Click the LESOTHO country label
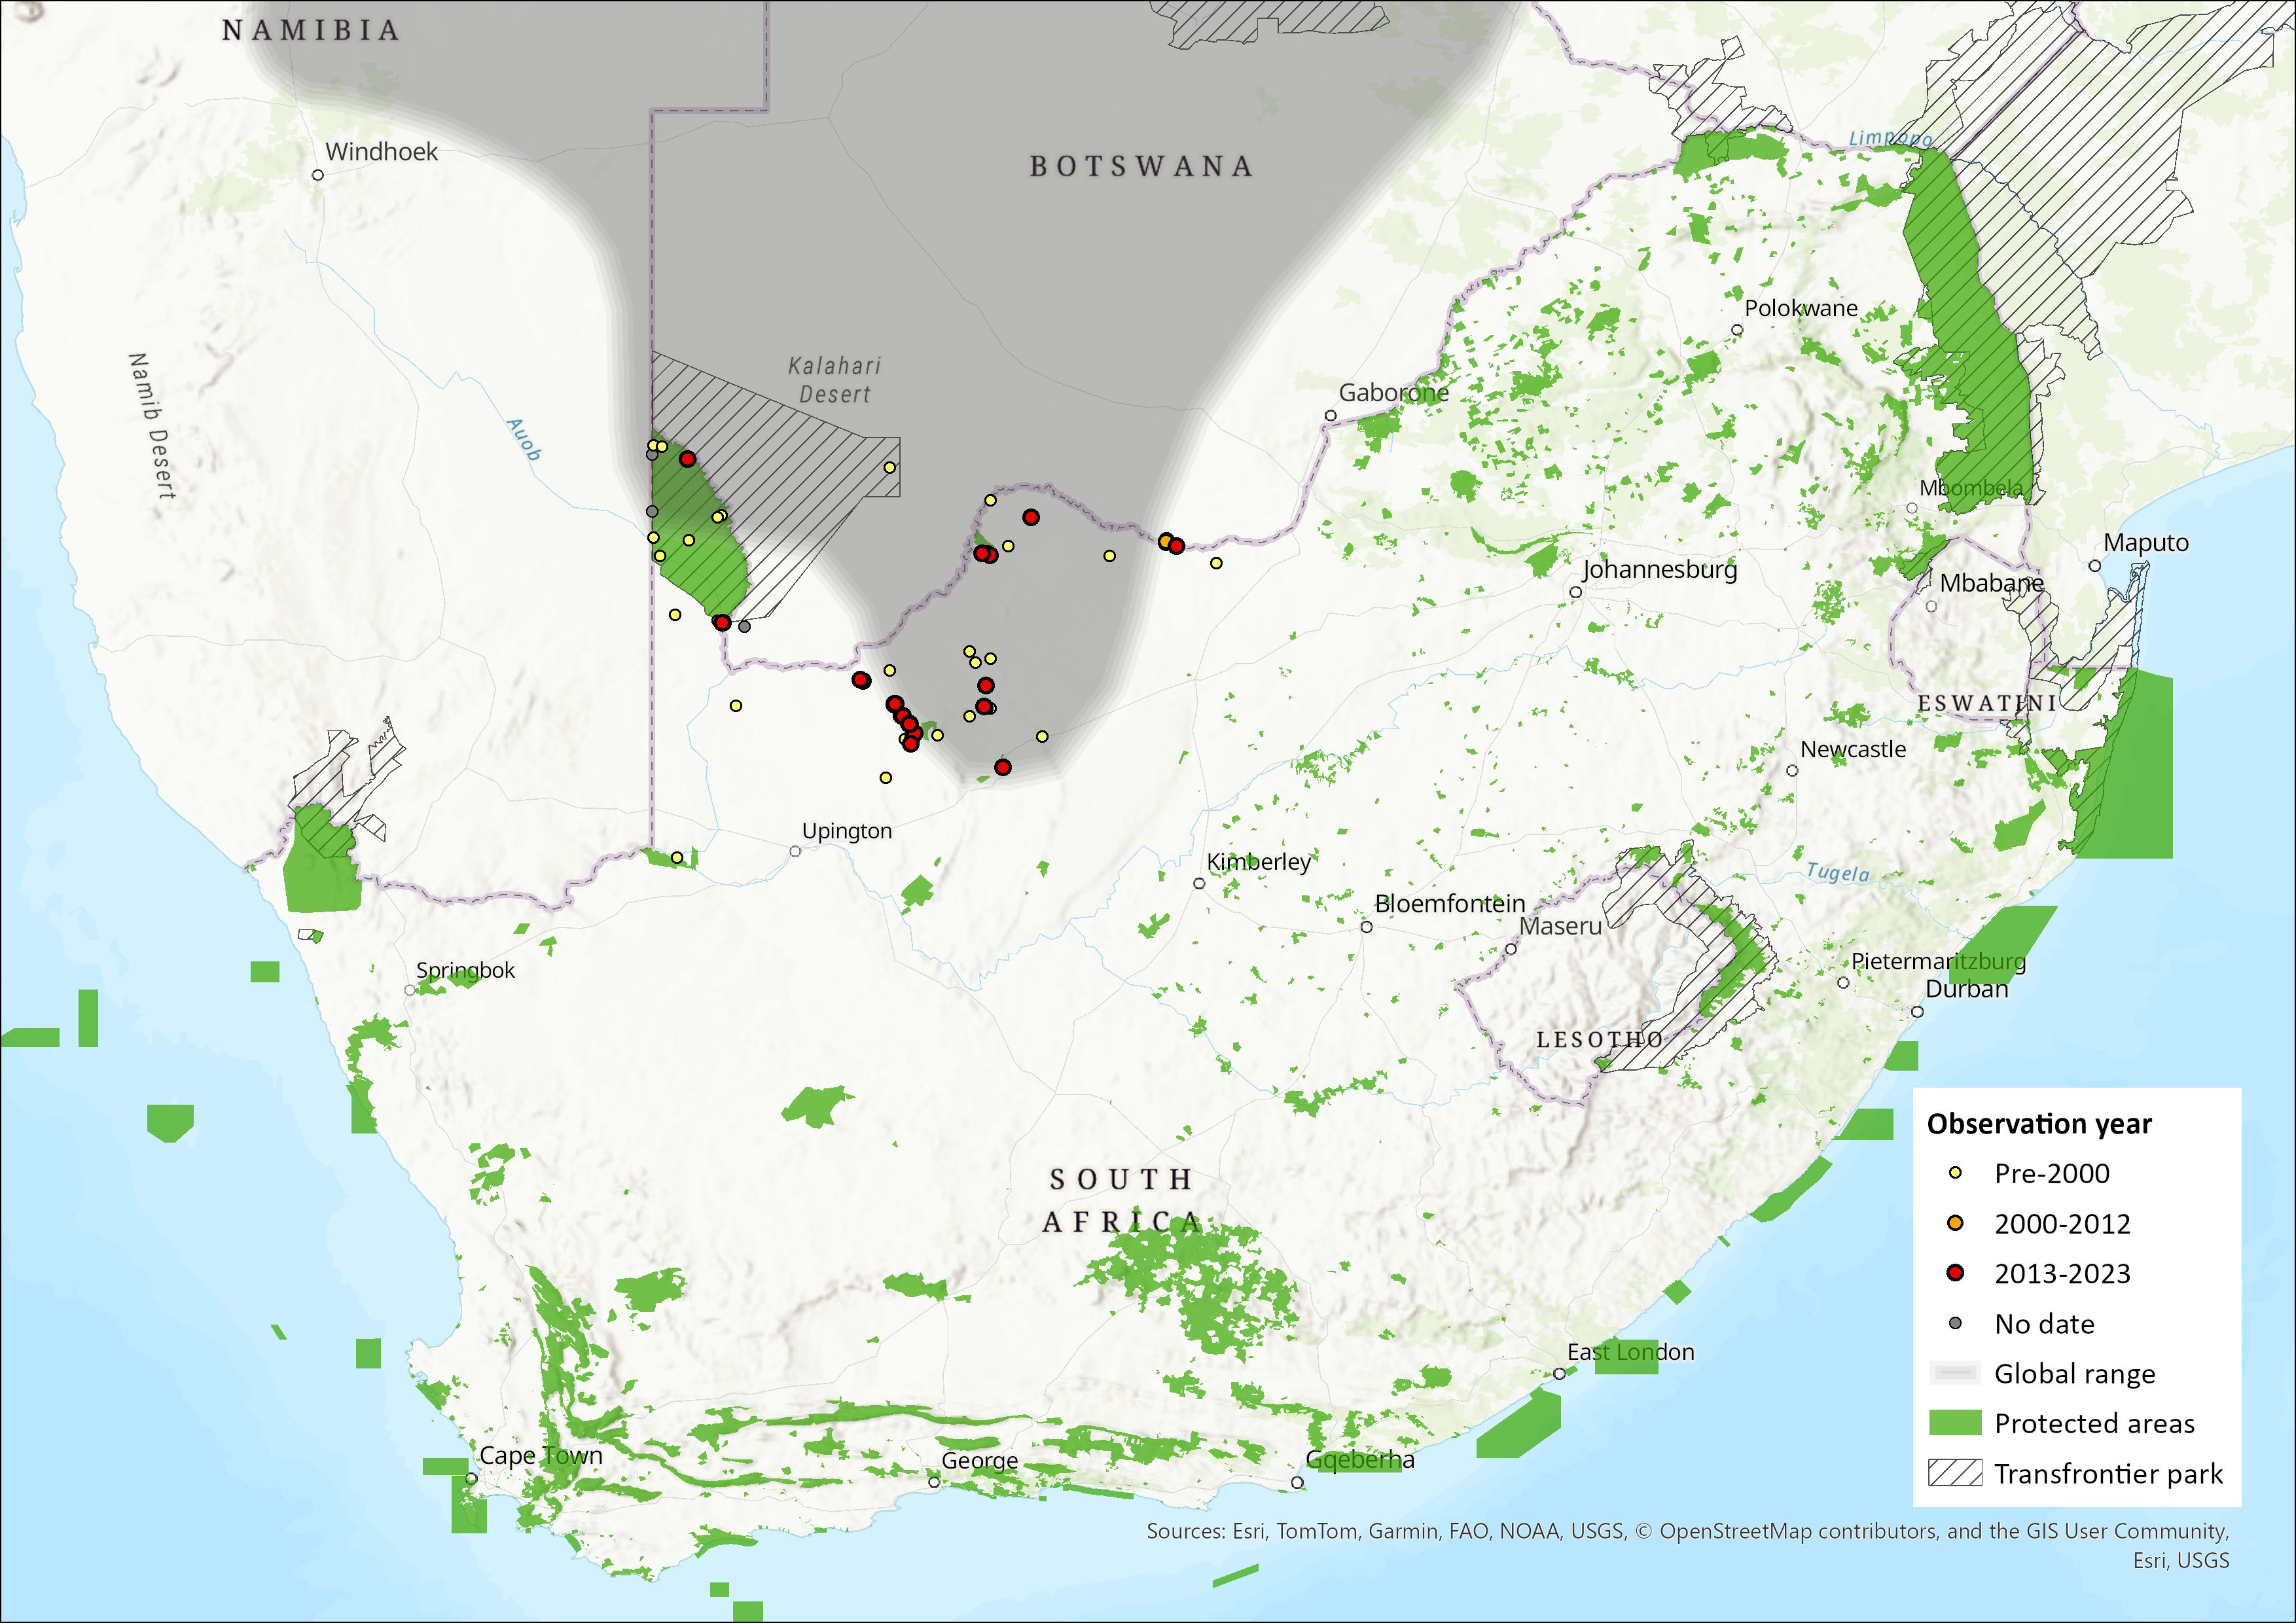Viewport: 2296px width, 1623px height. tap(1599, 1040)
